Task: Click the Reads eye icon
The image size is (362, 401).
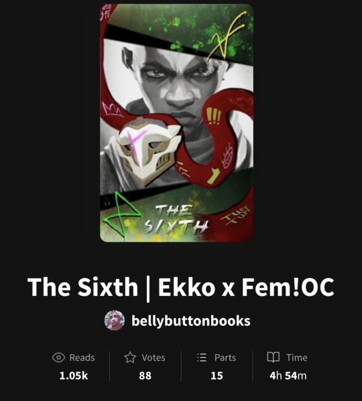Action: 58,357
